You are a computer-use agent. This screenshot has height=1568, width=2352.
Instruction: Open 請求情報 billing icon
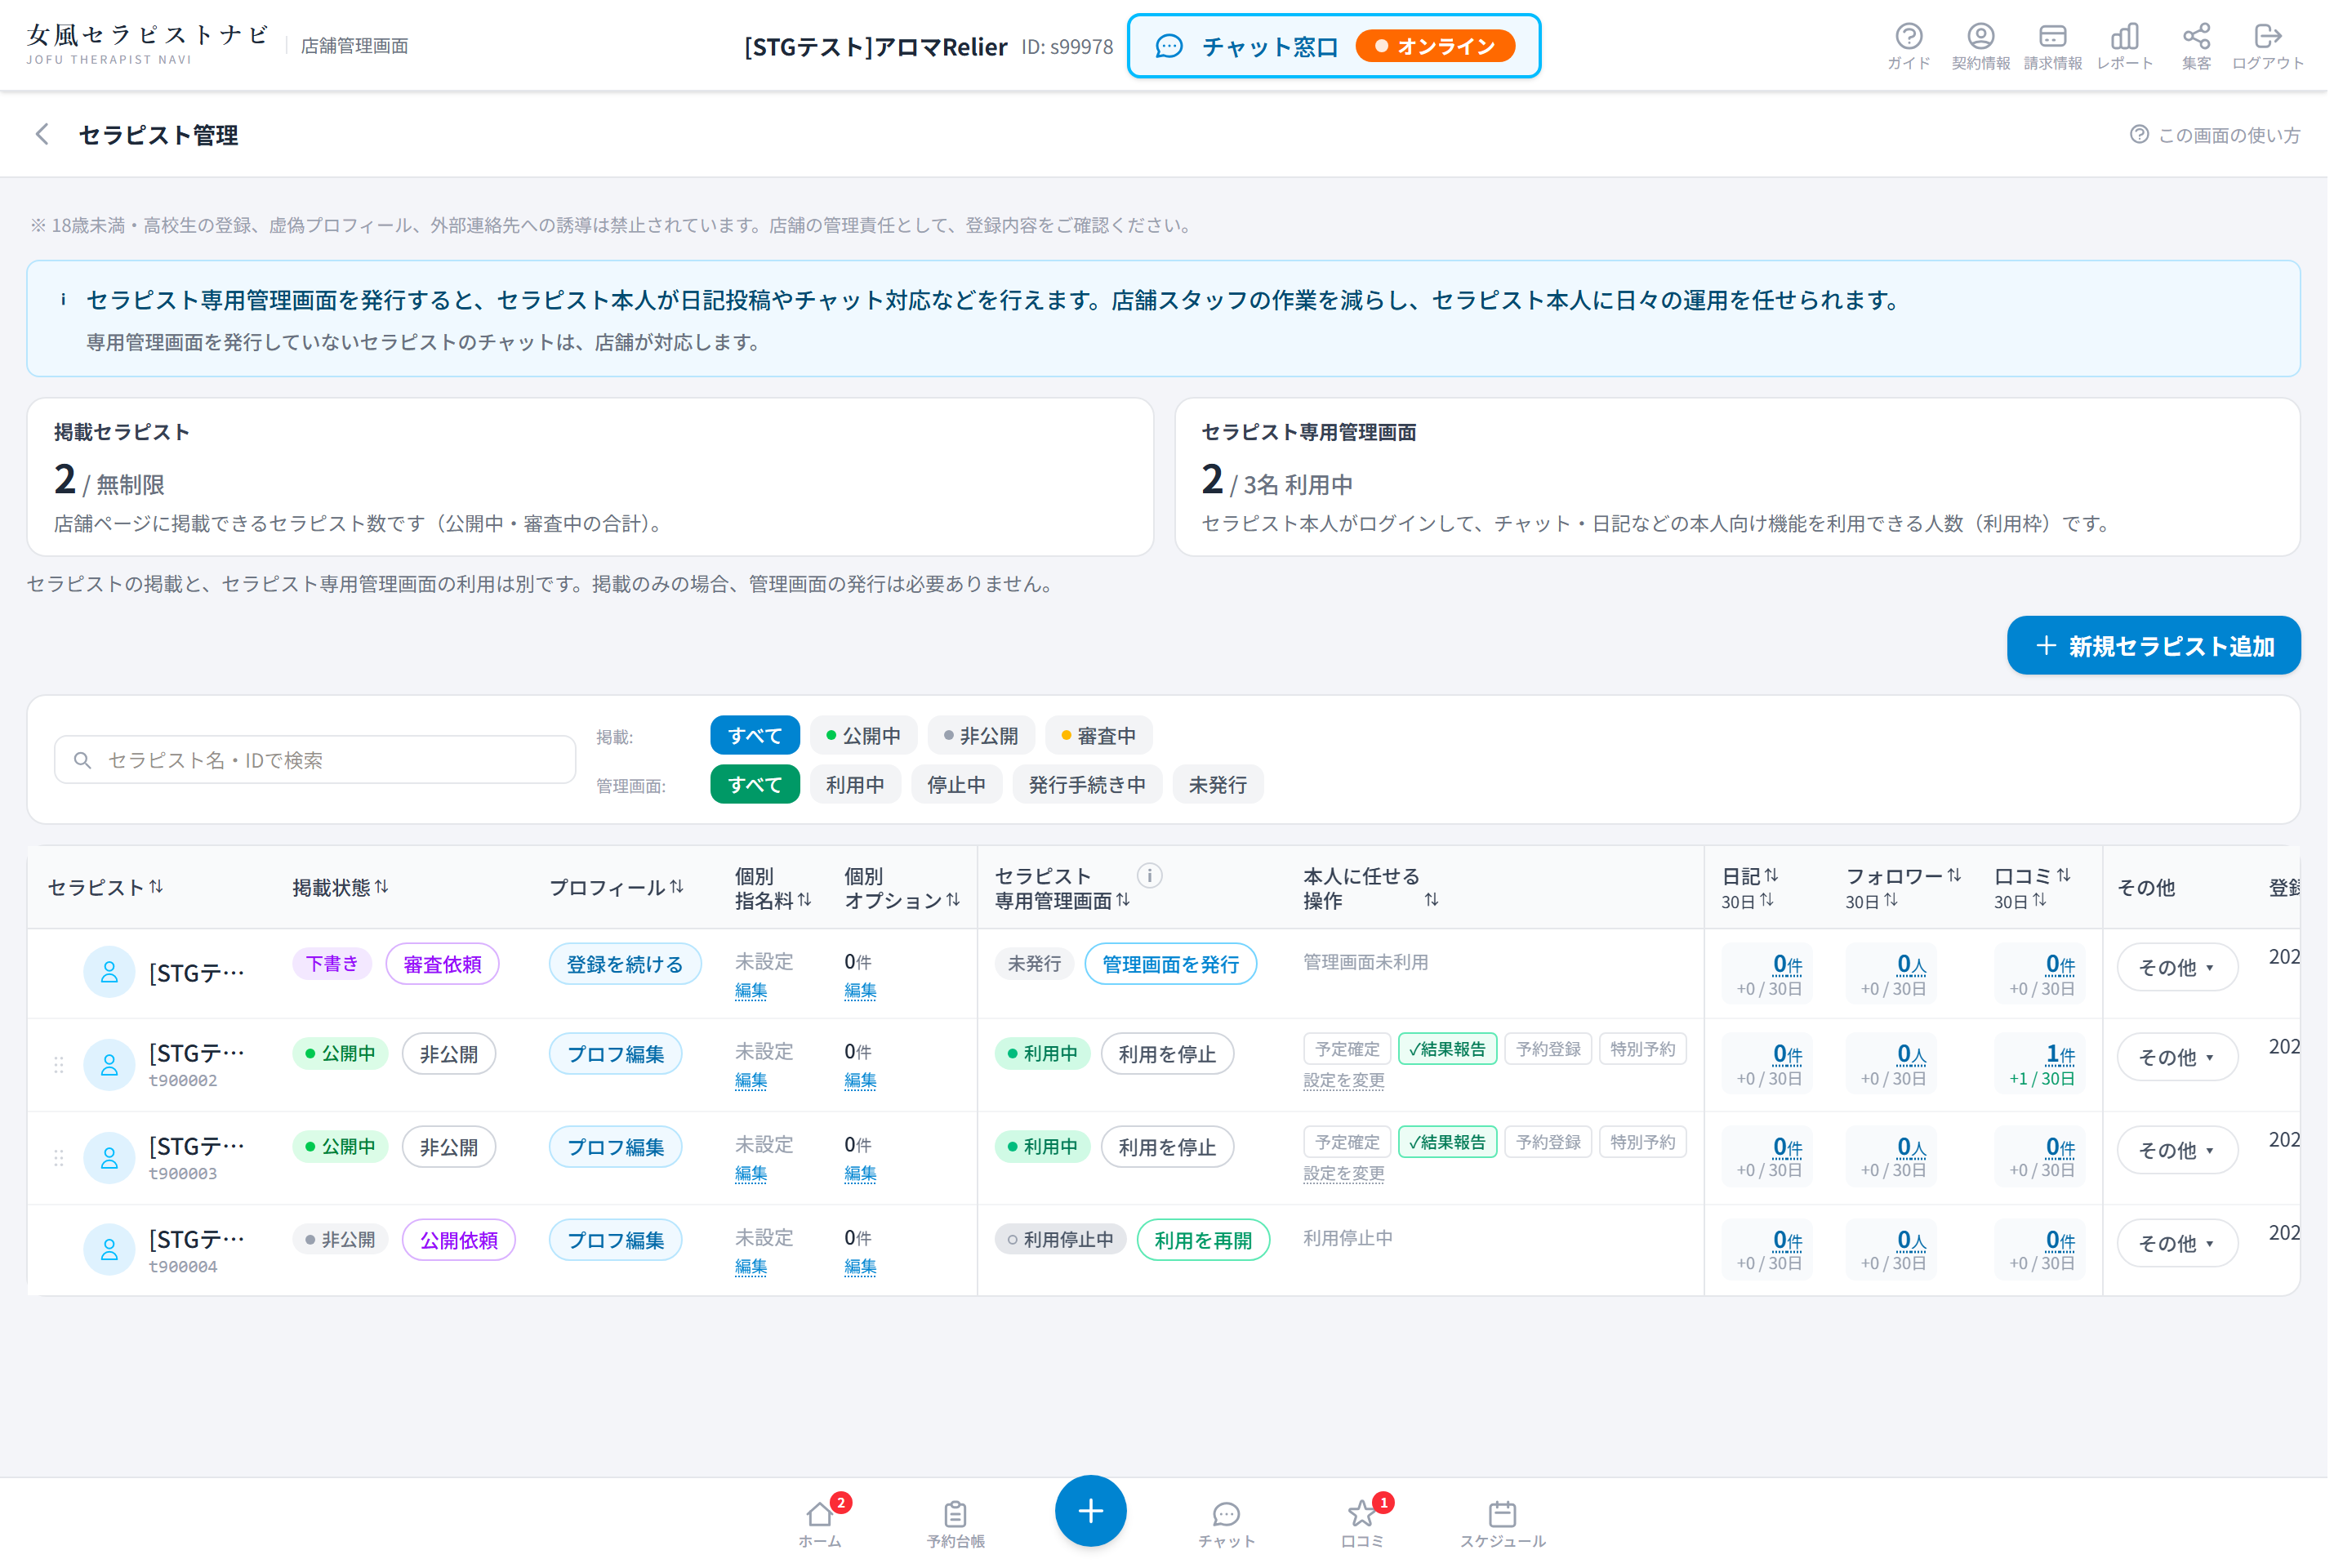pyautogui.click(x=2074, y=46)
